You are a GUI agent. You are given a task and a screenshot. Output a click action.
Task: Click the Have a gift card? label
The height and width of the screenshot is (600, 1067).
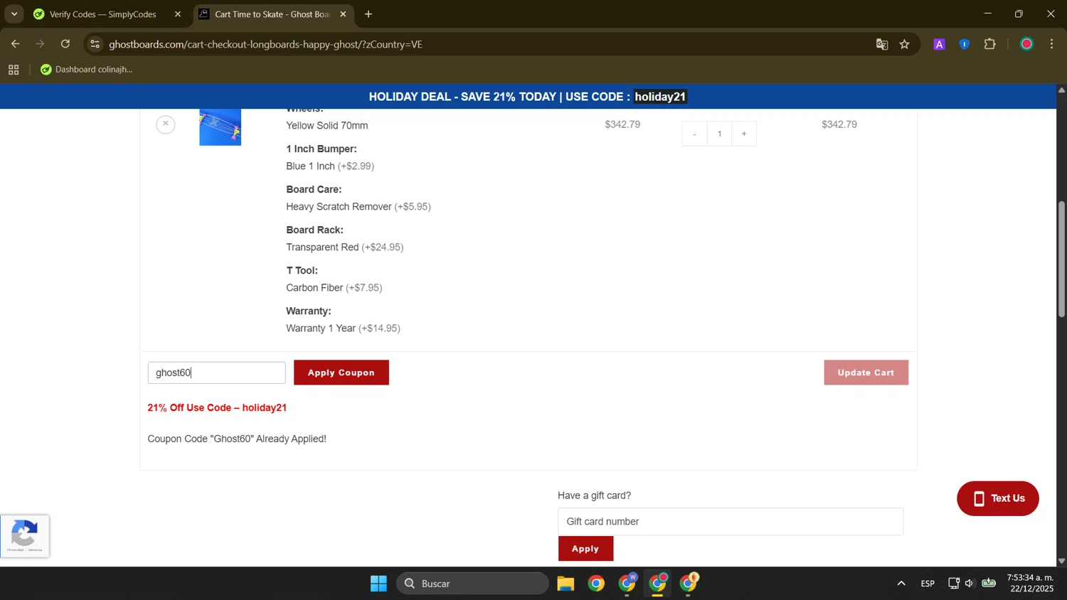(x=595, y=495)
